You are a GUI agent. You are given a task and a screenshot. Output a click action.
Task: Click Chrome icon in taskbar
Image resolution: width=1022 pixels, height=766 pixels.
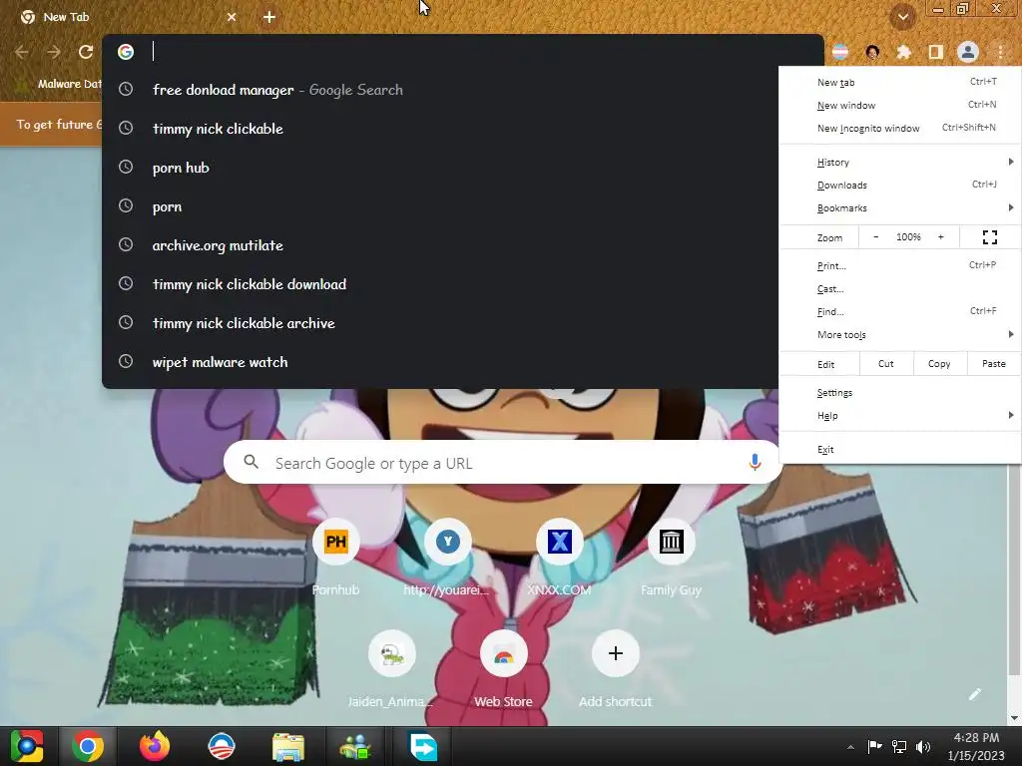pos(88,746)
